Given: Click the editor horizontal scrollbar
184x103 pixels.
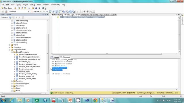Looking at the screenshot, I should pyautogui.click(x=107, y=54).
